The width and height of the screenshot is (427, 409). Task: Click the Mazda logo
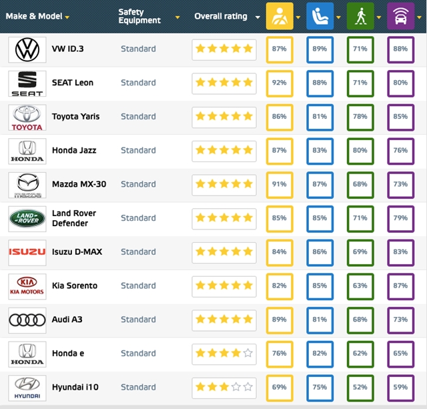click(27, 185)
